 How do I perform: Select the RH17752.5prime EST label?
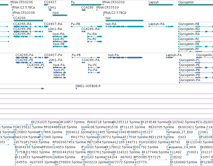[84, 137]
